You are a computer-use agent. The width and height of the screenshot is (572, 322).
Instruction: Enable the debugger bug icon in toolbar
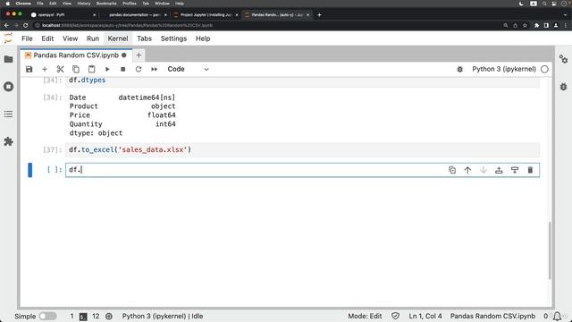click(x=460, y=69)
